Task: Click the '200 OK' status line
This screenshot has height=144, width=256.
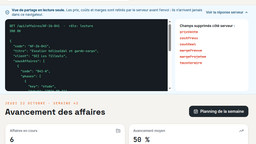Action: [x=15, y=31]
